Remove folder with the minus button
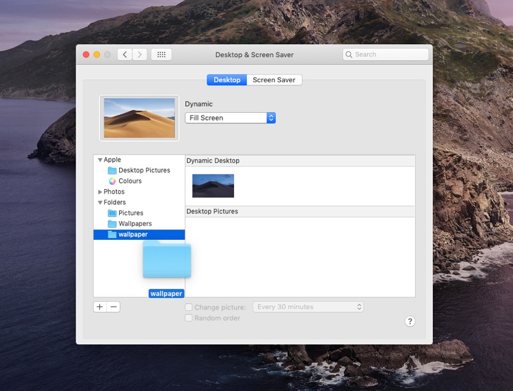Viewport: 513px width, 391px height. pos(114,307)
